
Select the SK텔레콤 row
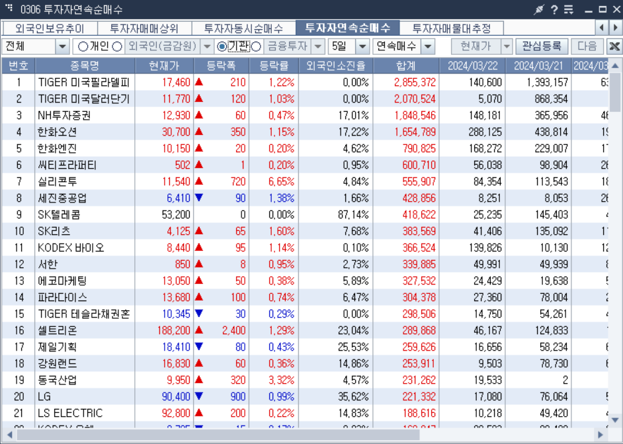point(305,214)
